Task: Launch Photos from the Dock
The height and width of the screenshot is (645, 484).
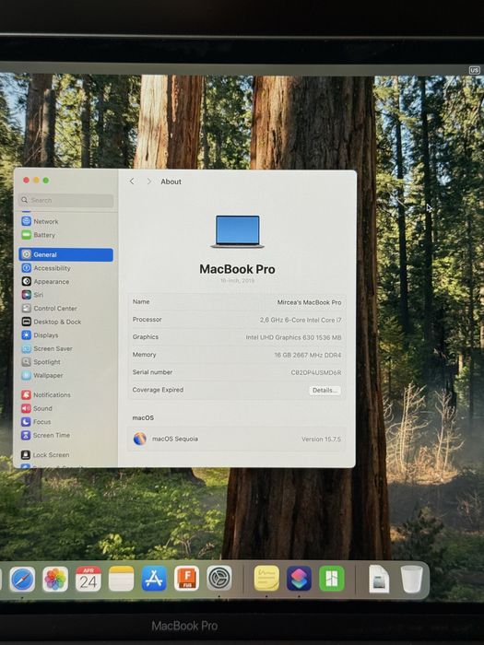Action: point(55,580)
